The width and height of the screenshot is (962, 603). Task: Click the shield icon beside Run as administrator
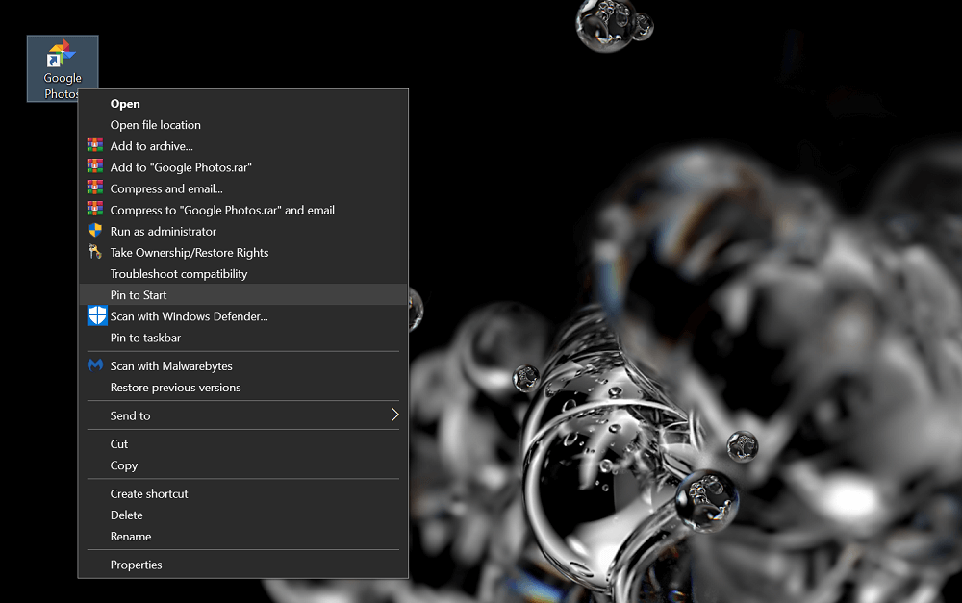[x=95, y=230]
